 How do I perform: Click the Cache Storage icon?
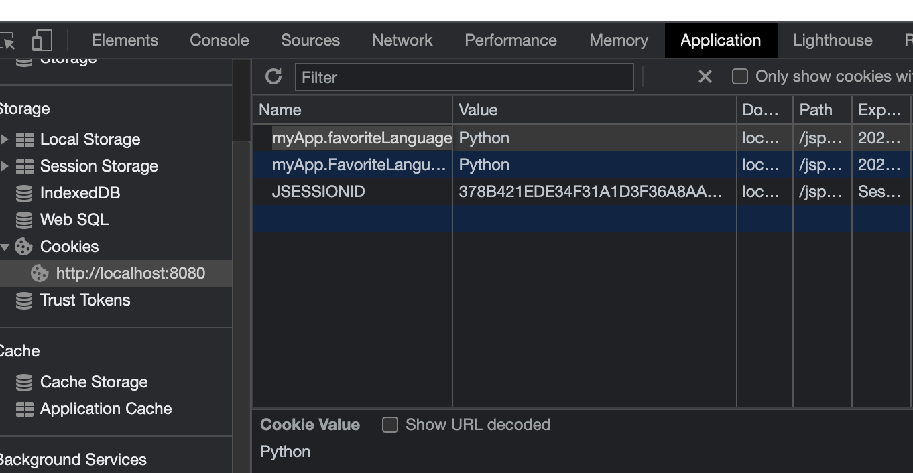(24, 382)
